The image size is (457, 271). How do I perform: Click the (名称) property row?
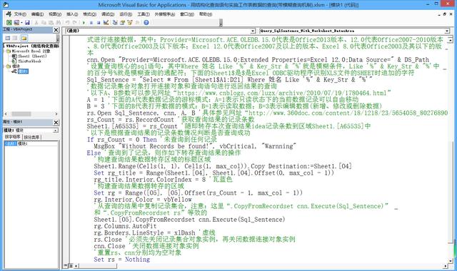(31, 143)
